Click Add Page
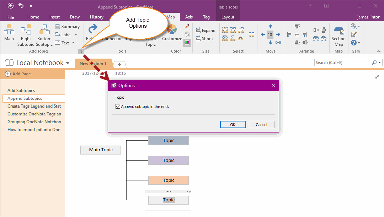The image size is (384, 217). [18, 74]
